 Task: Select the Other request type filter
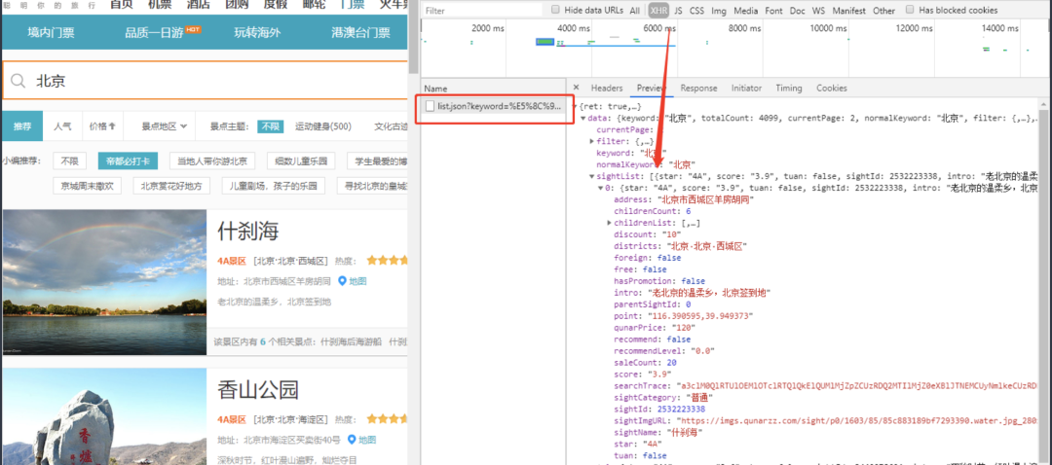883,11
